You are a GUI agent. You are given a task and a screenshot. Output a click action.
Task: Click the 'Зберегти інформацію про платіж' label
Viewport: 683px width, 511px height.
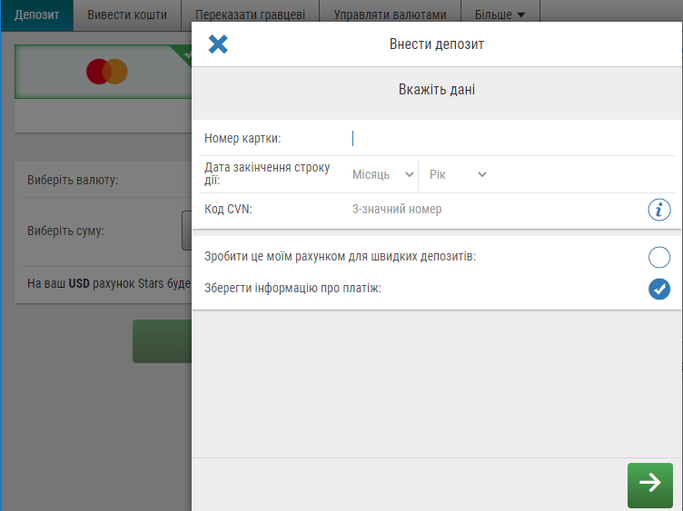tap(293, 289)
